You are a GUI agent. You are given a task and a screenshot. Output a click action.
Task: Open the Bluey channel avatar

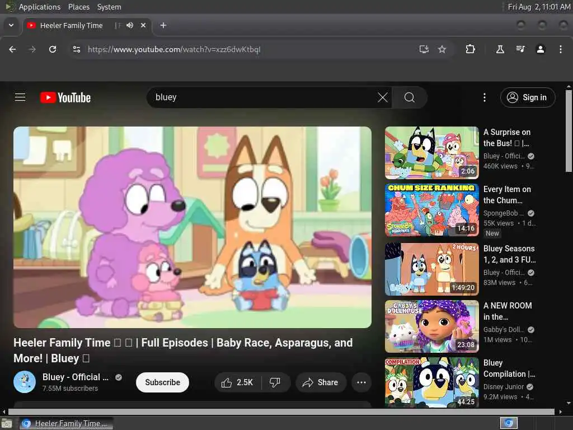pos(25,382)
